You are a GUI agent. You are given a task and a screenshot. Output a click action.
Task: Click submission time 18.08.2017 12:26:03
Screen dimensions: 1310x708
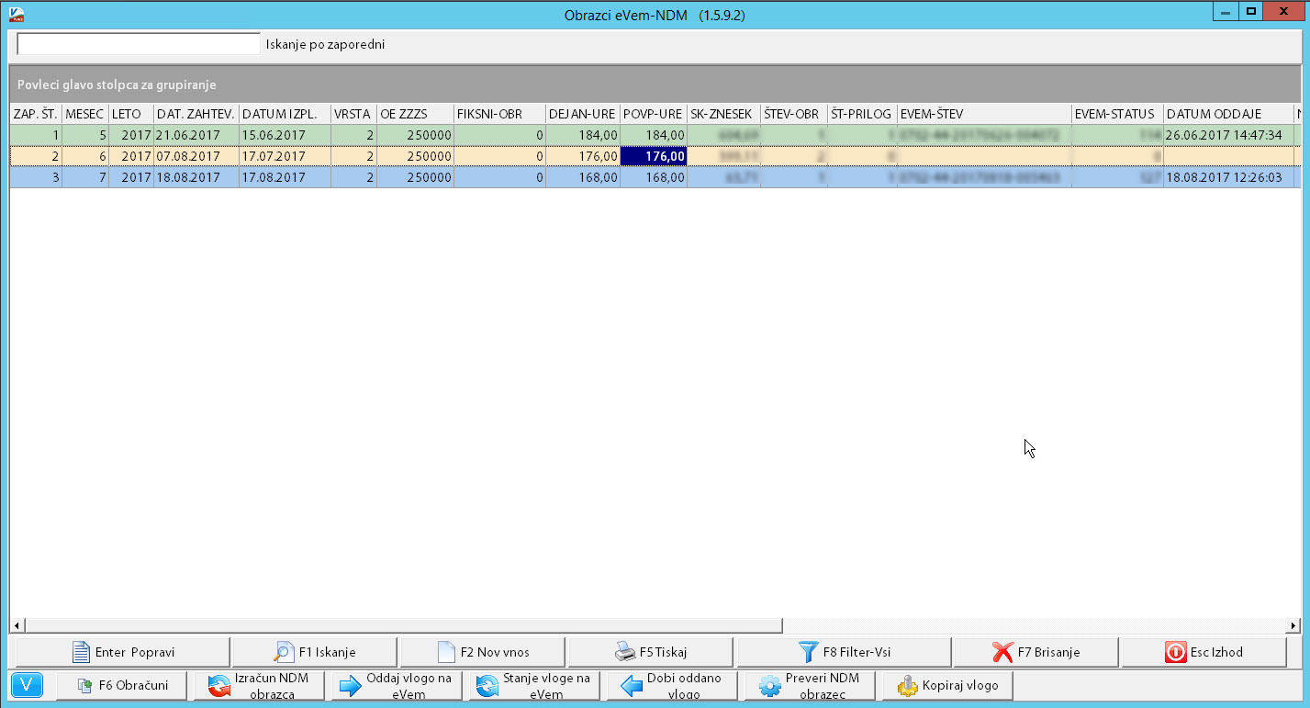tap(1228, 177)
